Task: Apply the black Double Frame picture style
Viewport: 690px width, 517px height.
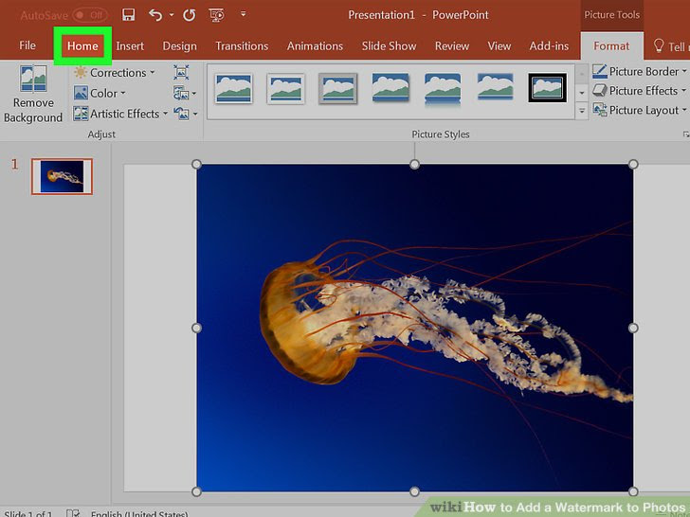Action: click(548, 88)
